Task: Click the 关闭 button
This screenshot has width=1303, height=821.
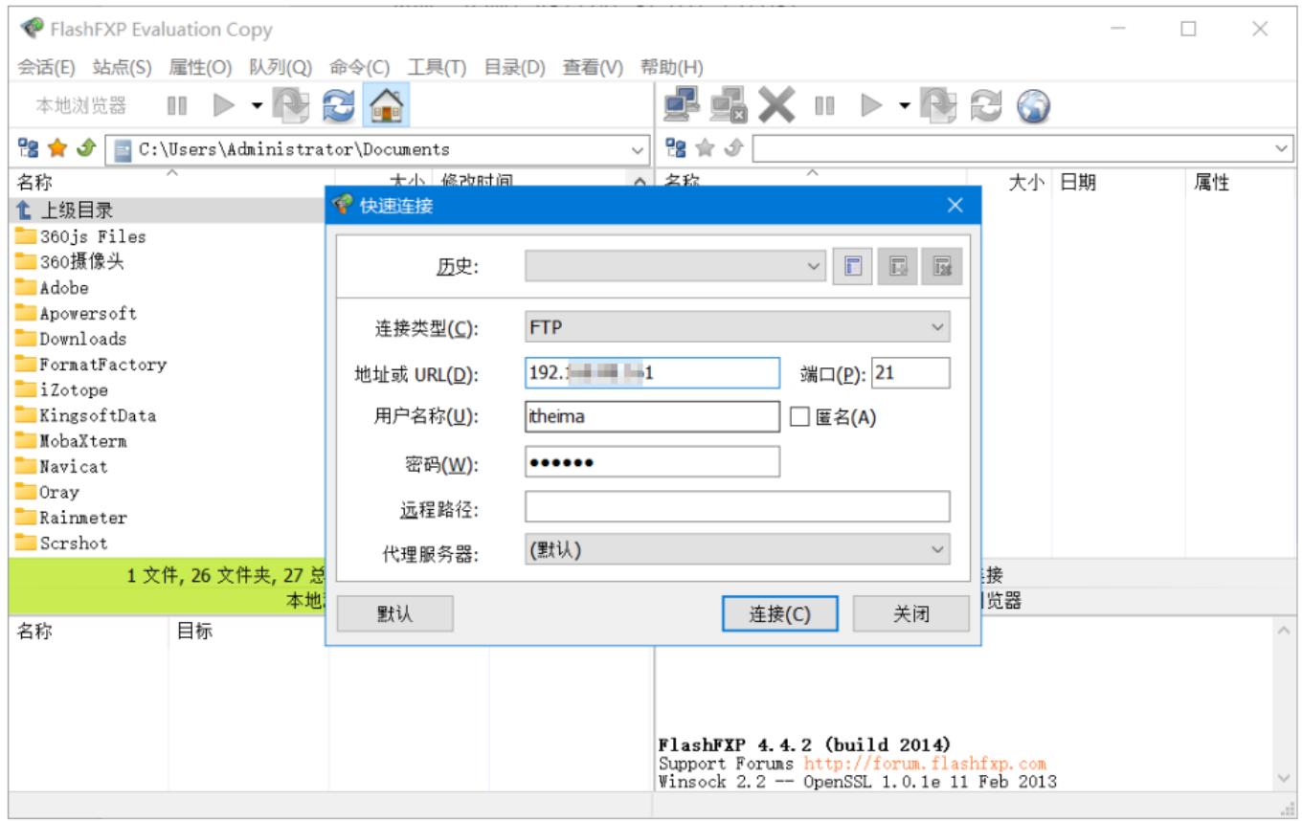Action: (910, 613)
